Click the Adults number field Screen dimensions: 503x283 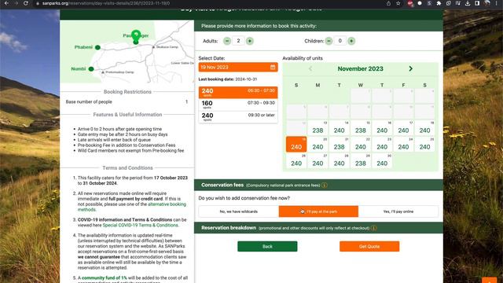coord(238,41)
